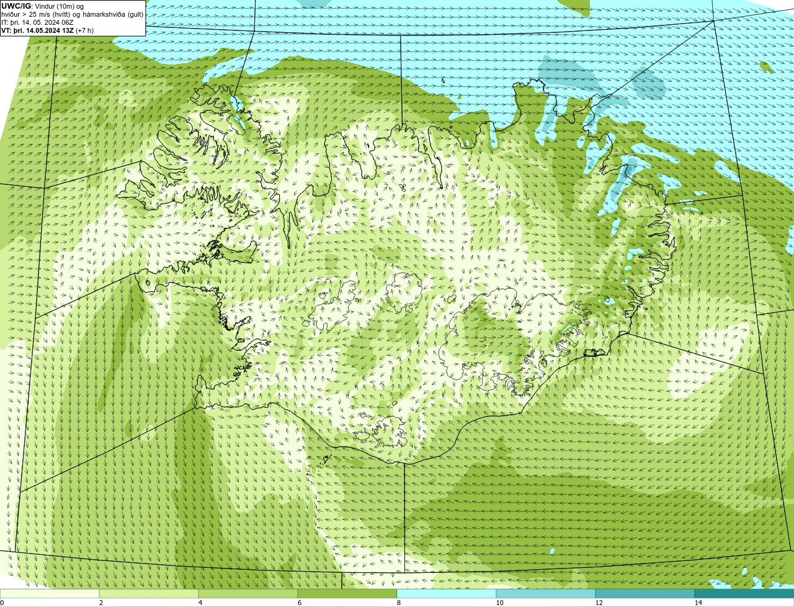Screen dimensions: 794x607
Task: Click the 0–2 m/s pale yellow legend swatch
Action: (50, 593)
